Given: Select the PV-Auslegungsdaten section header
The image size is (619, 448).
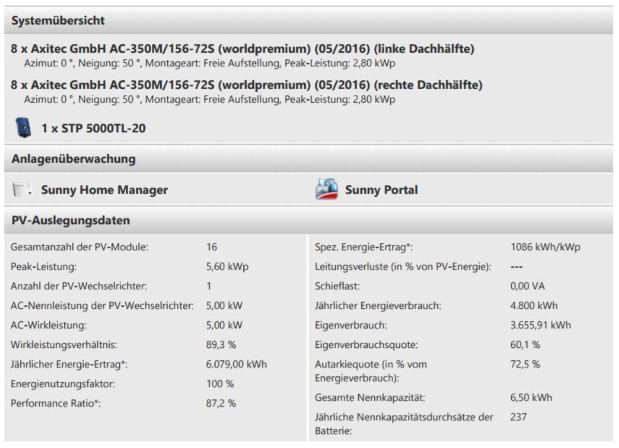Looking at the screenshot, I should (x=309, y=221).
